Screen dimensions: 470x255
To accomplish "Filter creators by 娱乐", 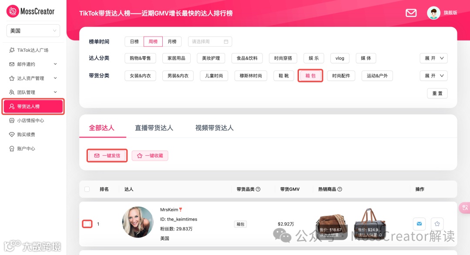I will (x=313, y=58).
